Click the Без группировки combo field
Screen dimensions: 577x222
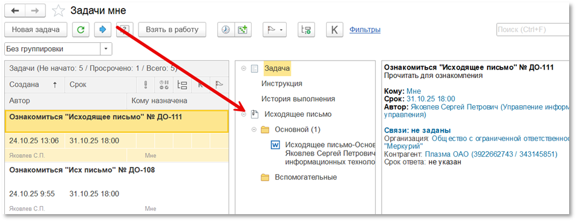[52, 49]
